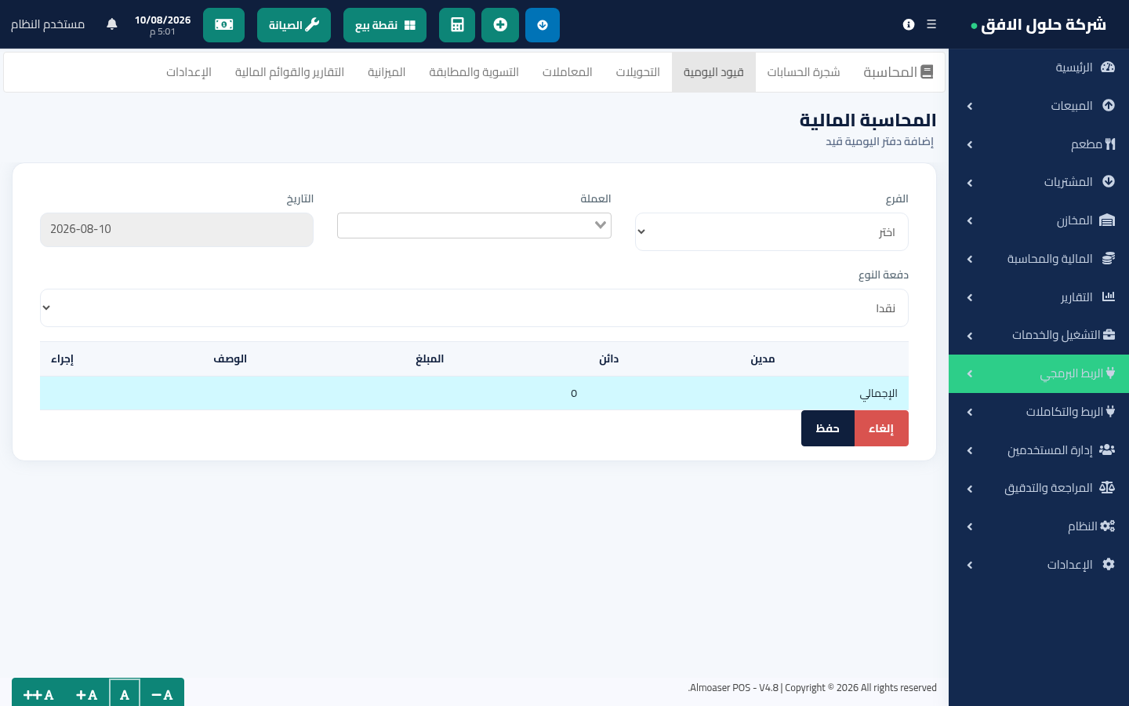Click the المالية والمحاسبة coins icon
Viewport: 1129px width, 706px height.
click(x=1109, y=258)
